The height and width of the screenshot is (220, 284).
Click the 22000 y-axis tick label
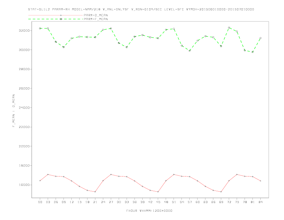[24, 127]
